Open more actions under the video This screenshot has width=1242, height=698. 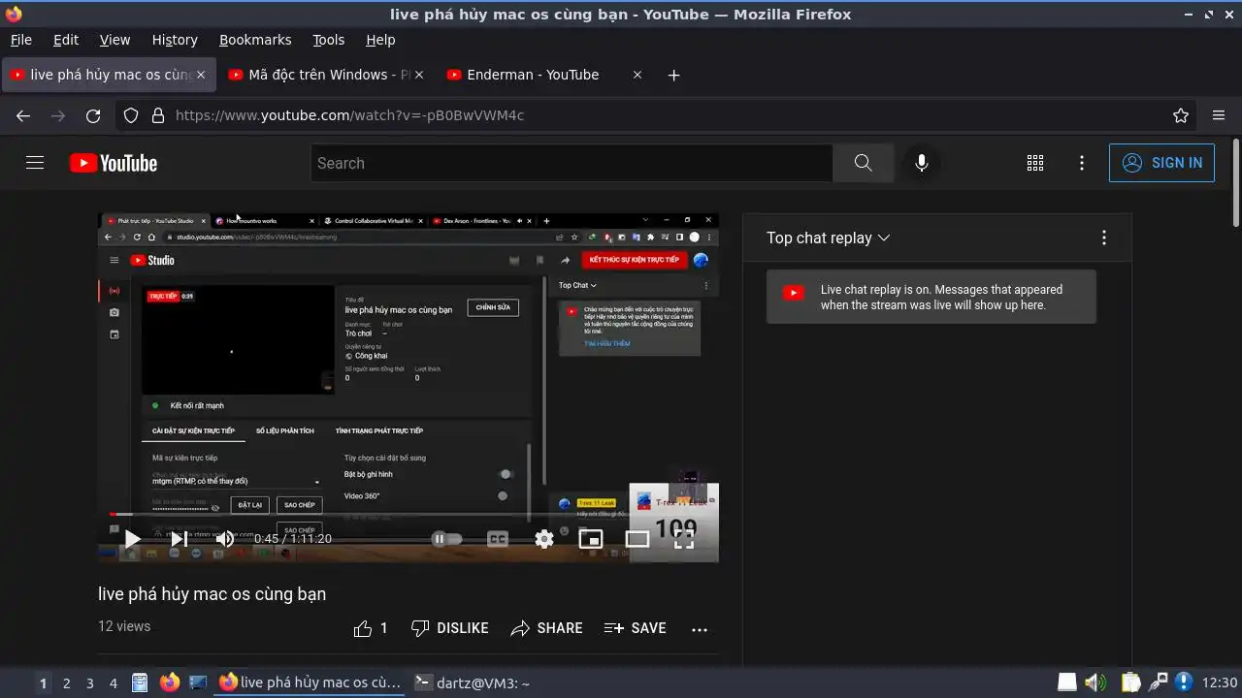700,629
